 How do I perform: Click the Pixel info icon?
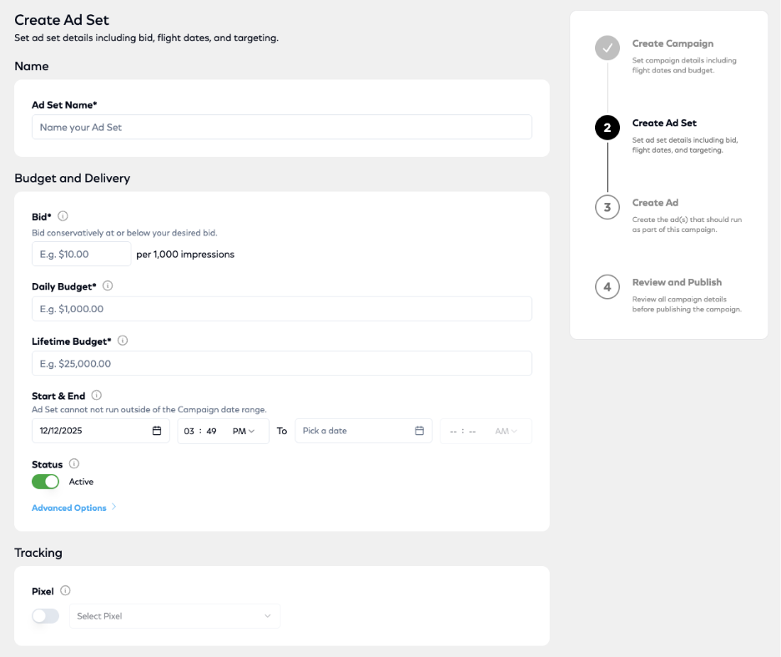coord(66,591)
